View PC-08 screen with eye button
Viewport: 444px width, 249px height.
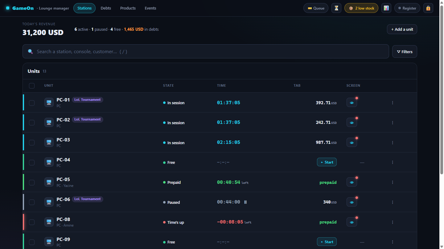(x=352, y=222)
